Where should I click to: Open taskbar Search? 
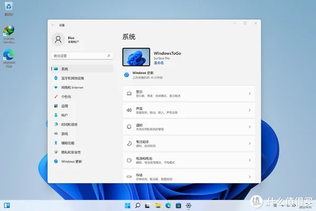[x=137, y=206]
